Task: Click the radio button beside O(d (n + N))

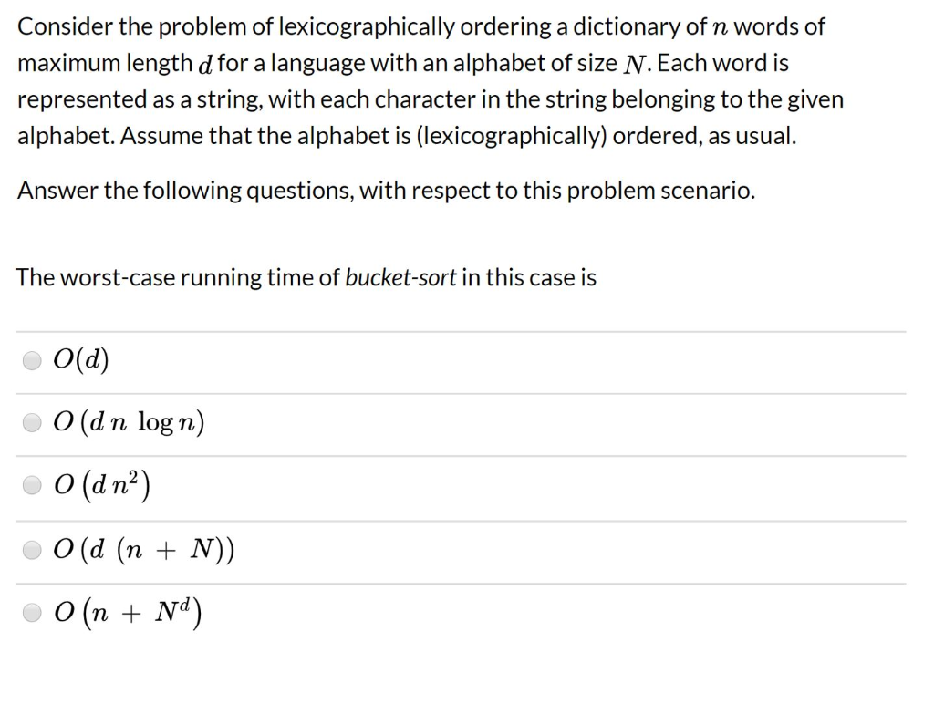Action: coord(32,549)
